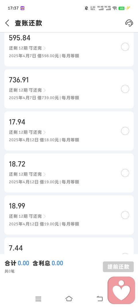Open customer service headset icon
Screen dimensions: 138x307
129,23
